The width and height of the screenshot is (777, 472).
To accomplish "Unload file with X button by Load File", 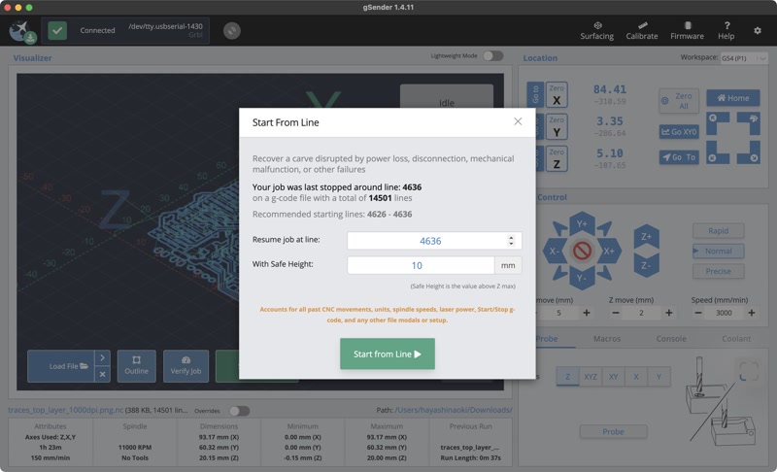I will [102, 375].
